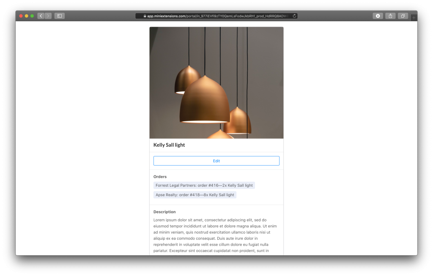Click the Orders section label
This screenshot has height=276, width=433.
point(160,177)
